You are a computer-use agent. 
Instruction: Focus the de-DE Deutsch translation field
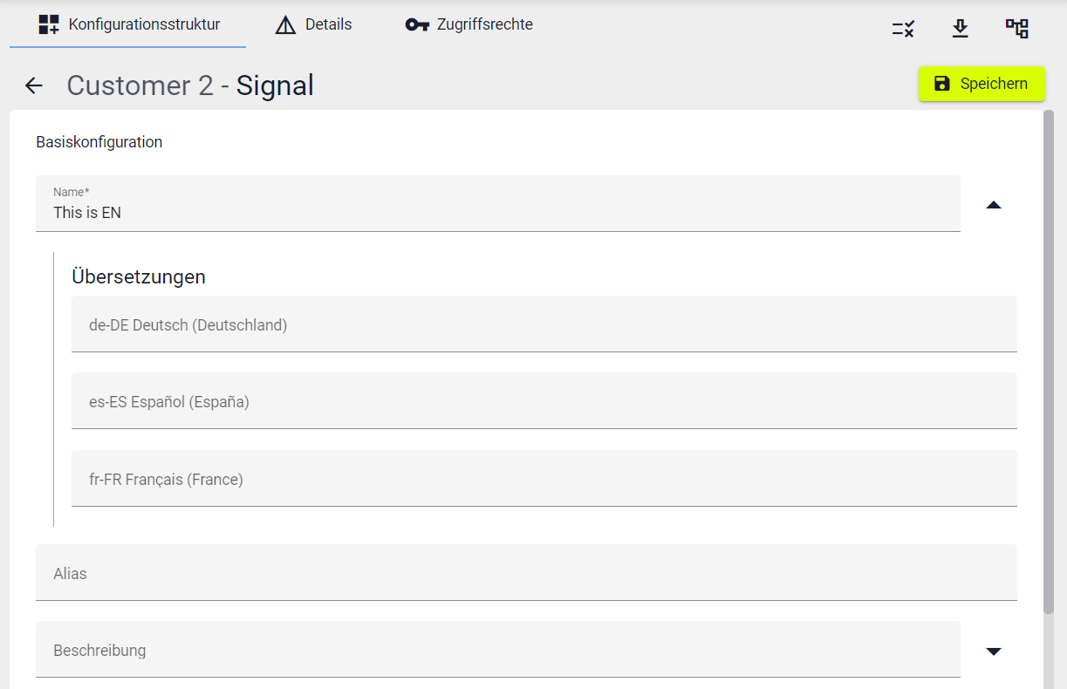(544, 324)
